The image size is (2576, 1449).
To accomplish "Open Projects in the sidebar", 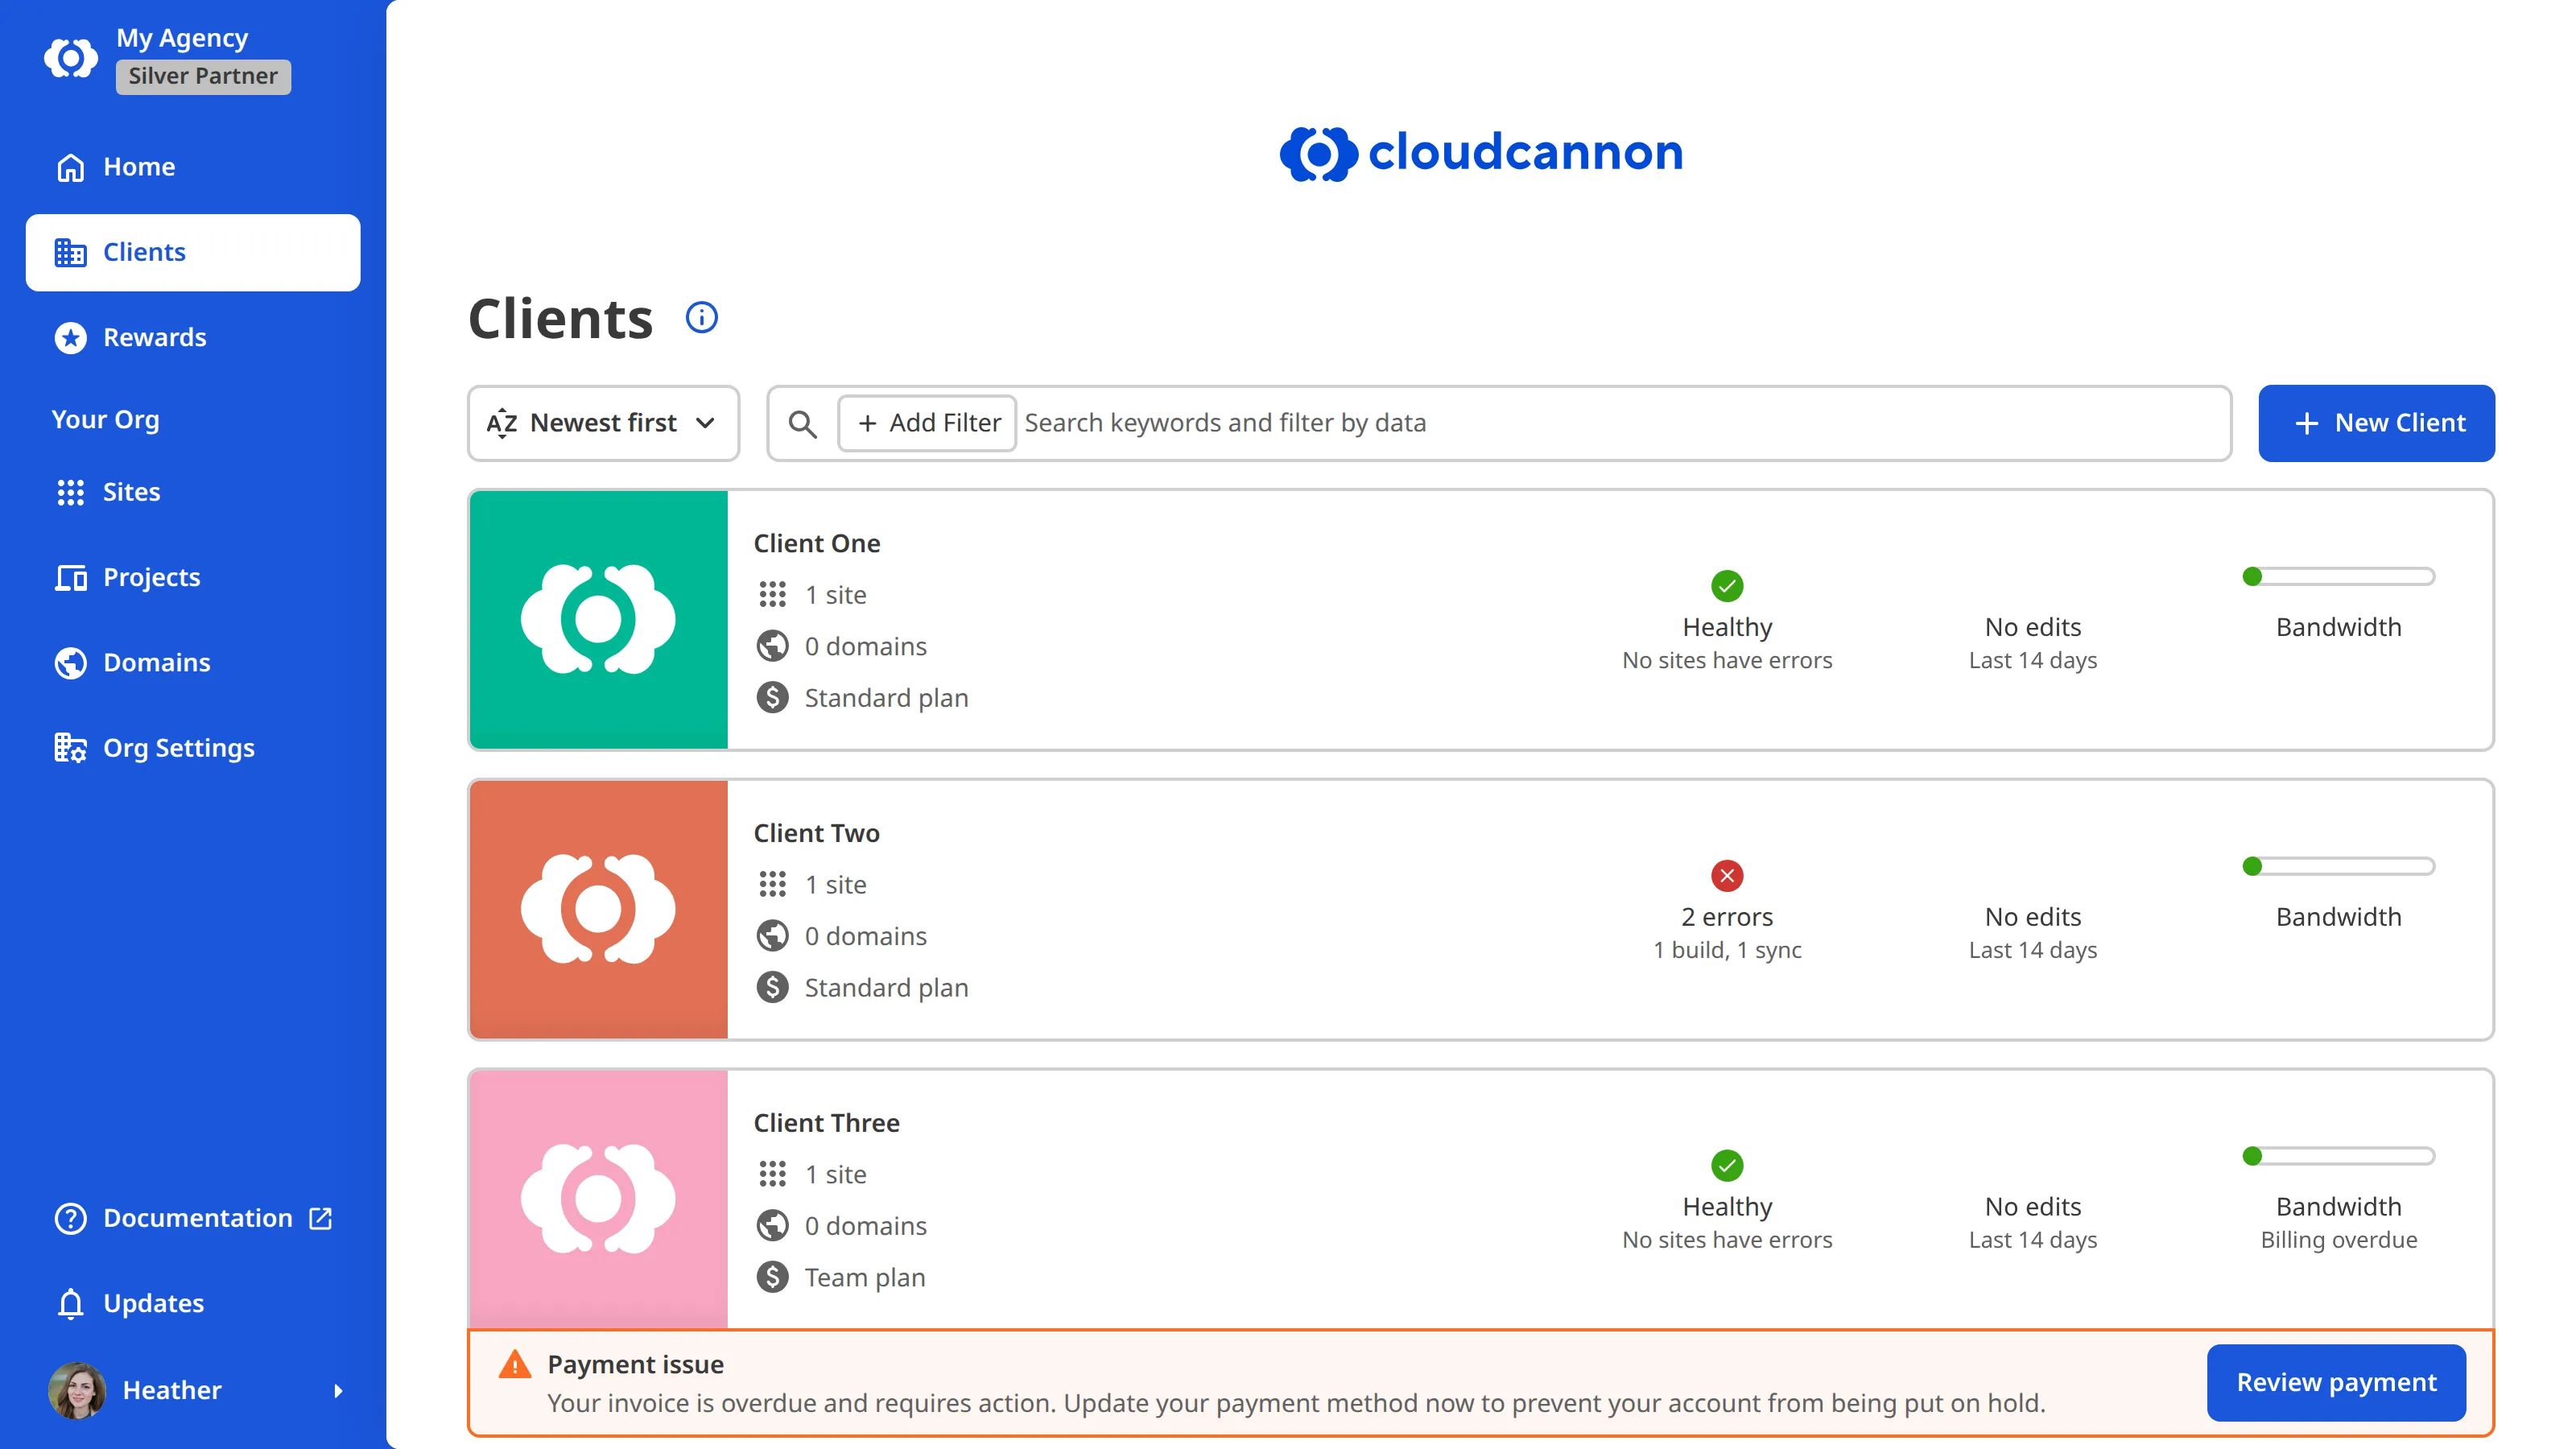I will tap(193, 578).
